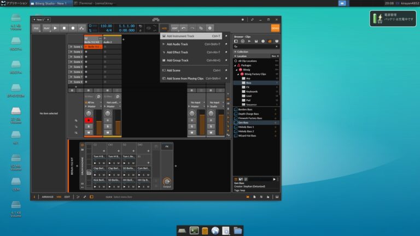Add device with plus after Drum Machine
Viewport: 420px width, 236px height.
176,166
